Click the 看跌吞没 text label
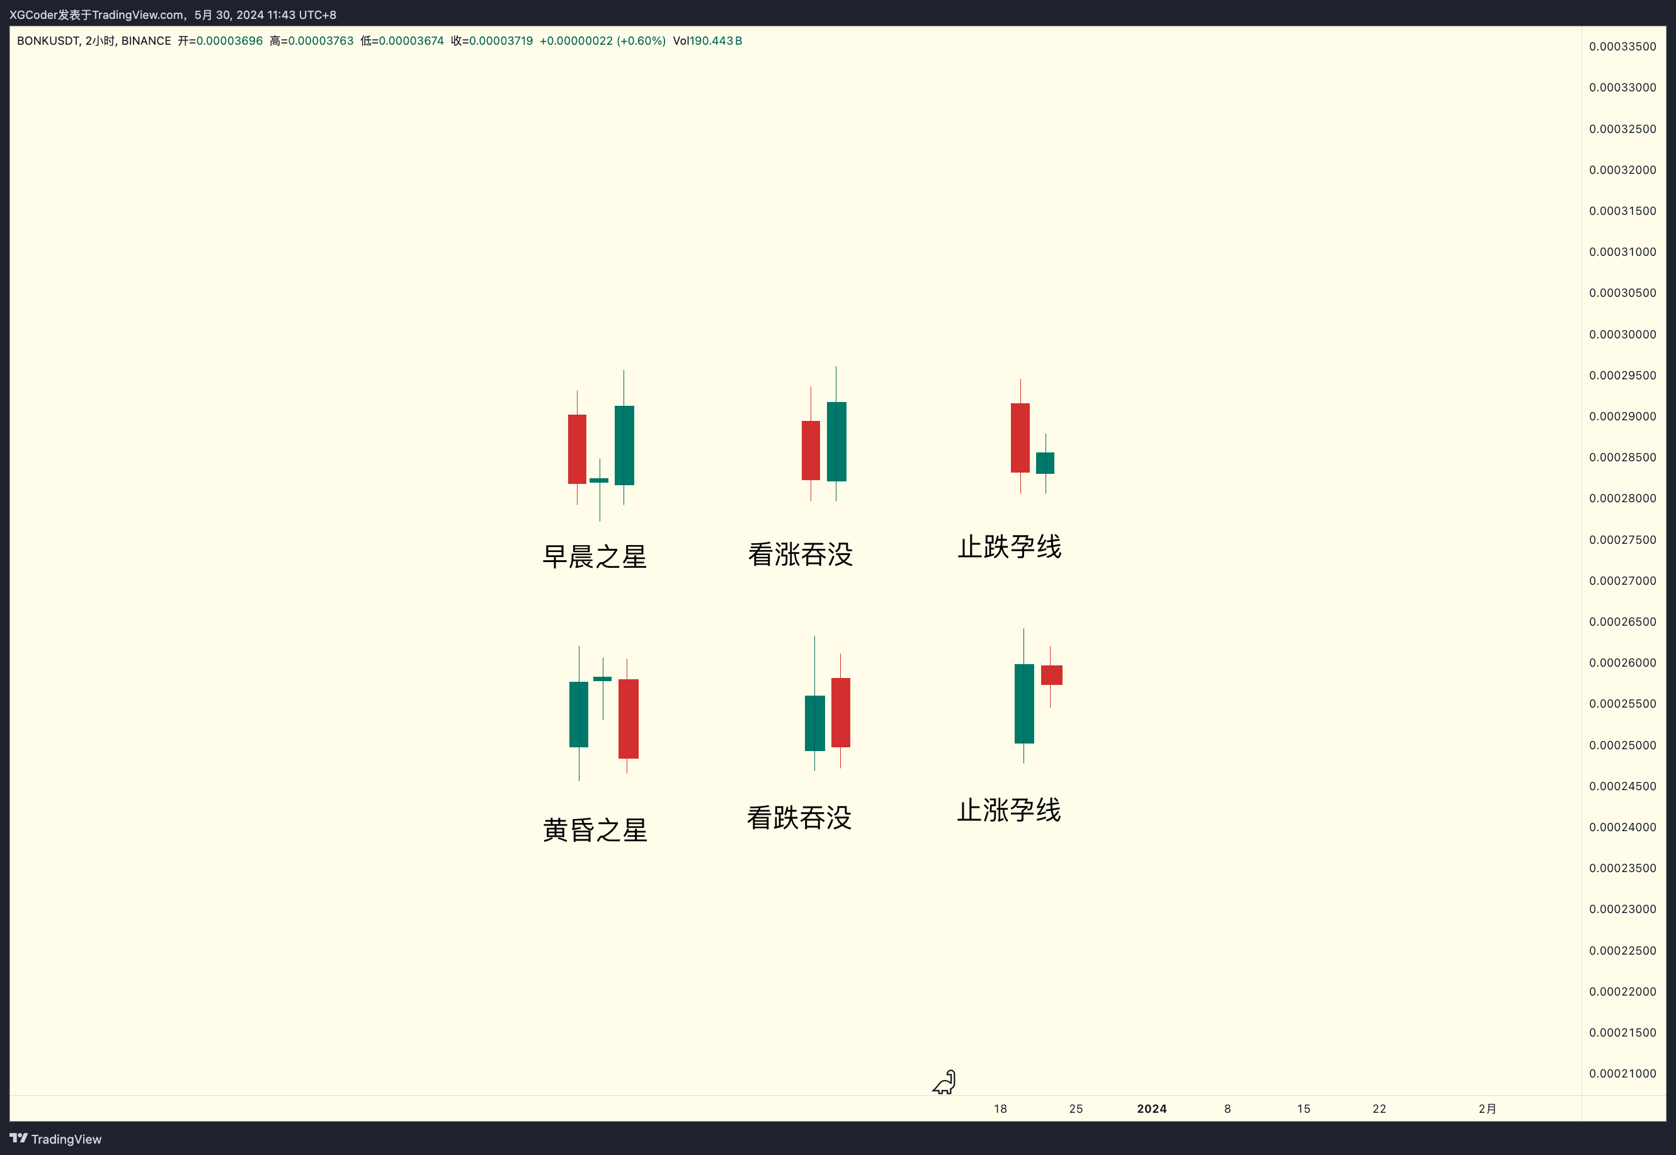This screenshot has height=1155, width=1676. pos(799,818)
